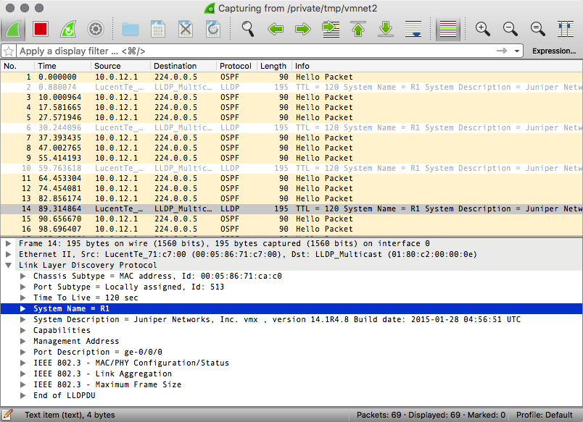Select packet 9 at 55.414193
This screenshot has height=422, width=583.
[291, 158]
